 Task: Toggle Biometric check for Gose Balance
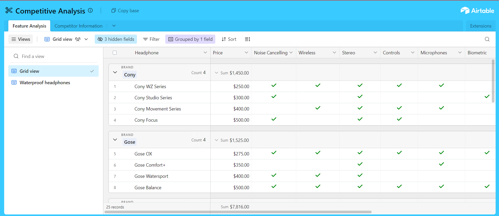pos(487,186)
